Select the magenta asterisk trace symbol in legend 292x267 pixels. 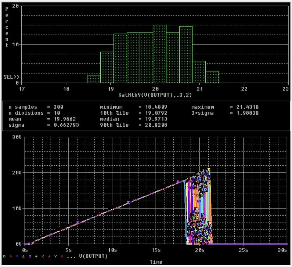(62, 257)
